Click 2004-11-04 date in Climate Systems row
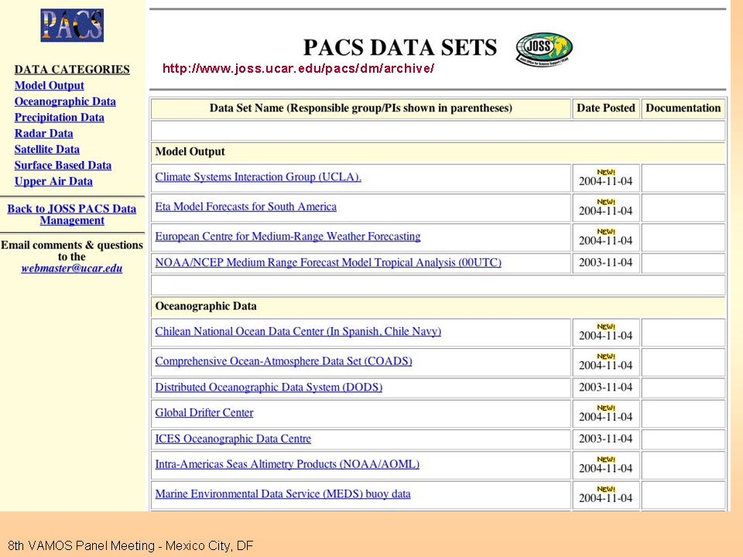 pyautogui.click(x=605, y=181)
